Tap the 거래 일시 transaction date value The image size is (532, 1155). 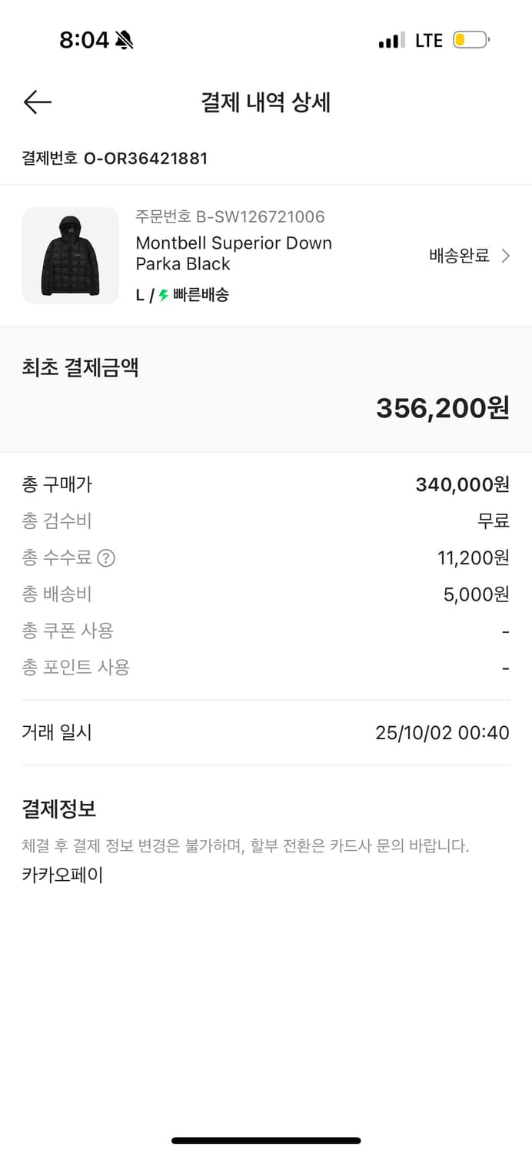click(442, 732)
